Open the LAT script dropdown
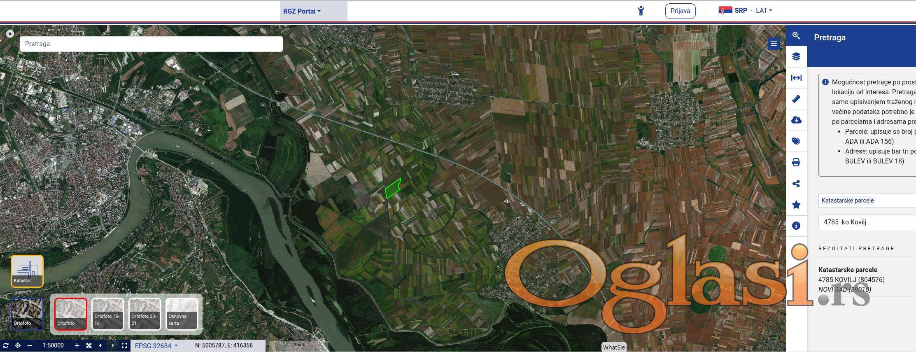This screenshot has width=916, height=352. tap(764, 11)
